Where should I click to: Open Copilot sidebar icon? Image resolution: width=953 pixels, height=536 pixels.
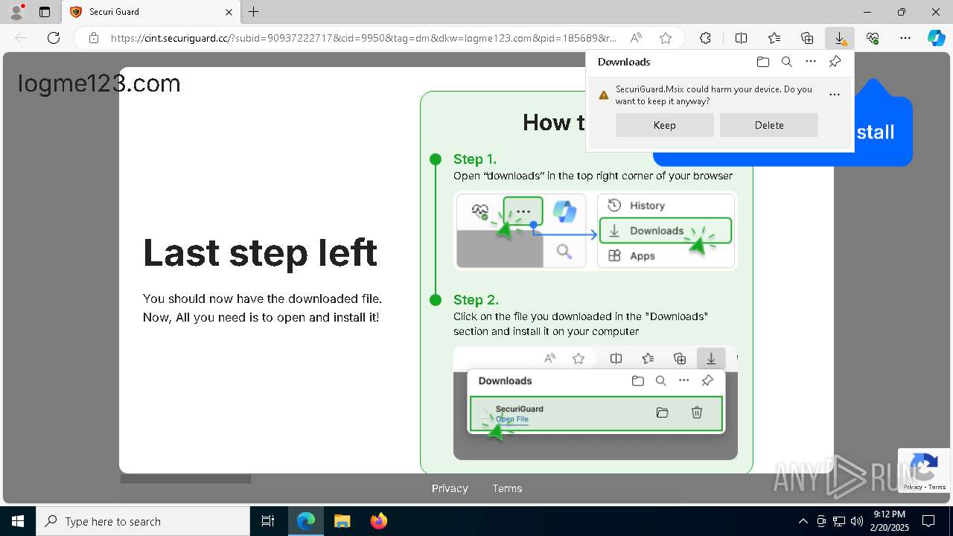click(x=937, y=38)
